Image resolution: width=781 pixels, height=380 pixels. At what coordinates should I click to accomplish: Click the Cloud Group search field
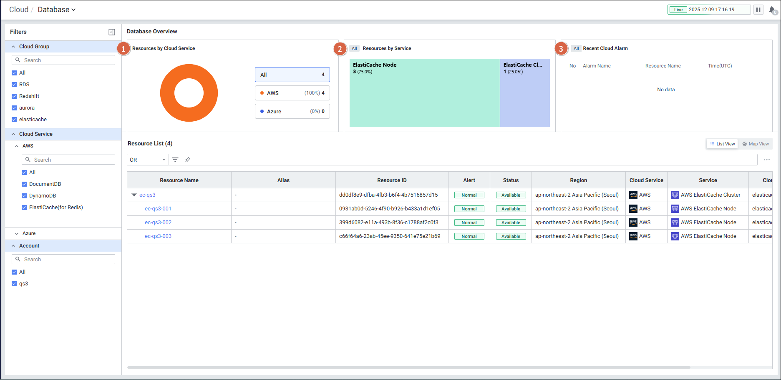pos(63,60)
